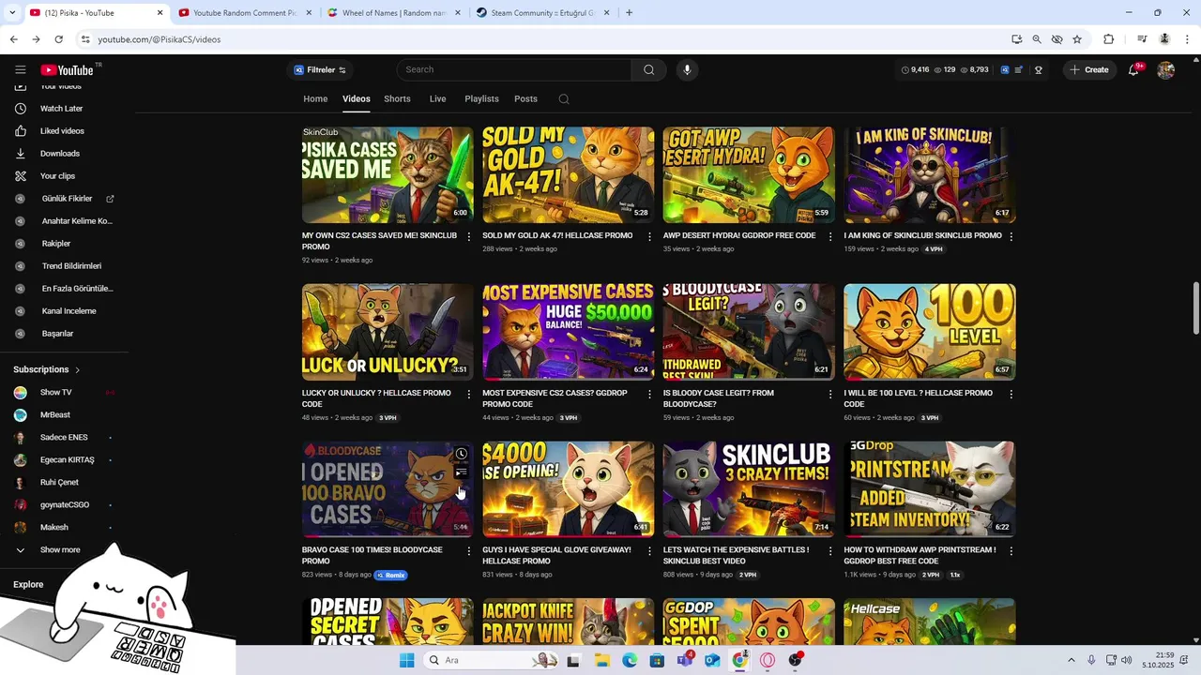The height and width of the screenshot is (675, 1201).
Task: Switch to the Home channel tab
Action: coord(315,98)
